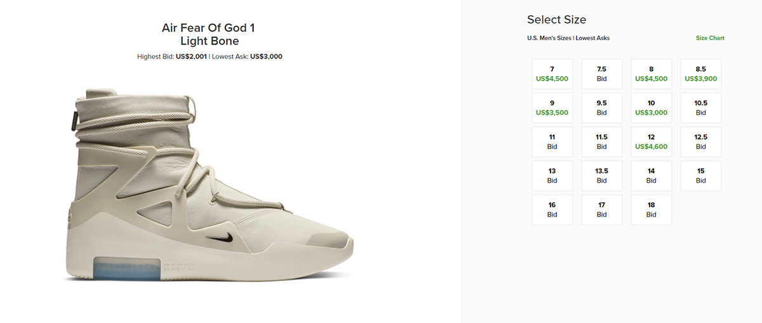Select size 18 Bid tile

(x=651, y=209)
